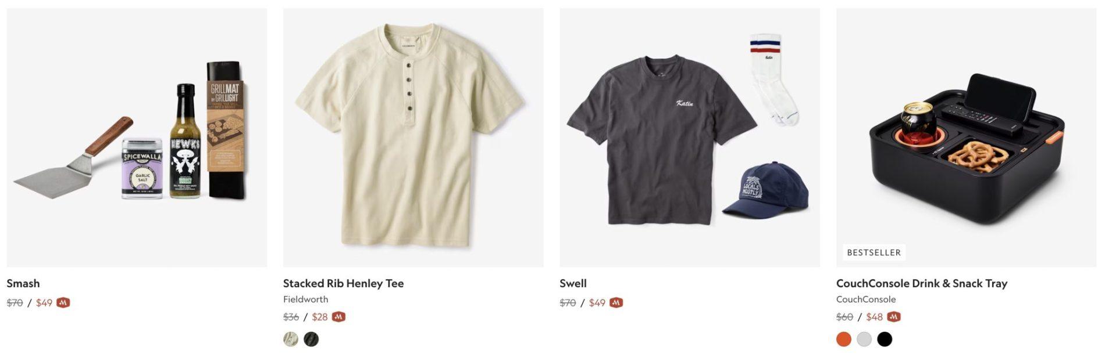Screen dimensions: 1105x354
Task: Choose the black CouchConsole color swatch
Action: pos(885,339)
